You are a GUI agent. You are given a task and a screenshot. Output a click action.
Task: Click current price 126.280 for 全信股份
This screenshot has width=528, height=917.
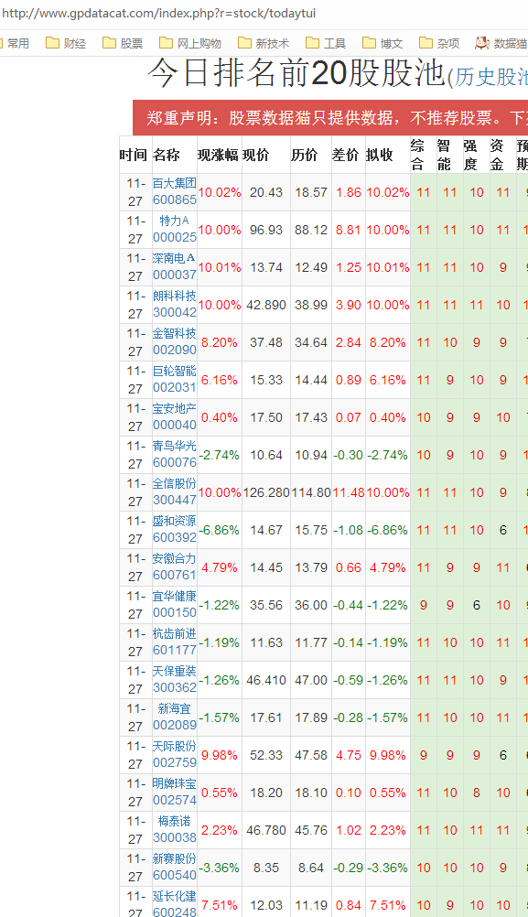266,492
